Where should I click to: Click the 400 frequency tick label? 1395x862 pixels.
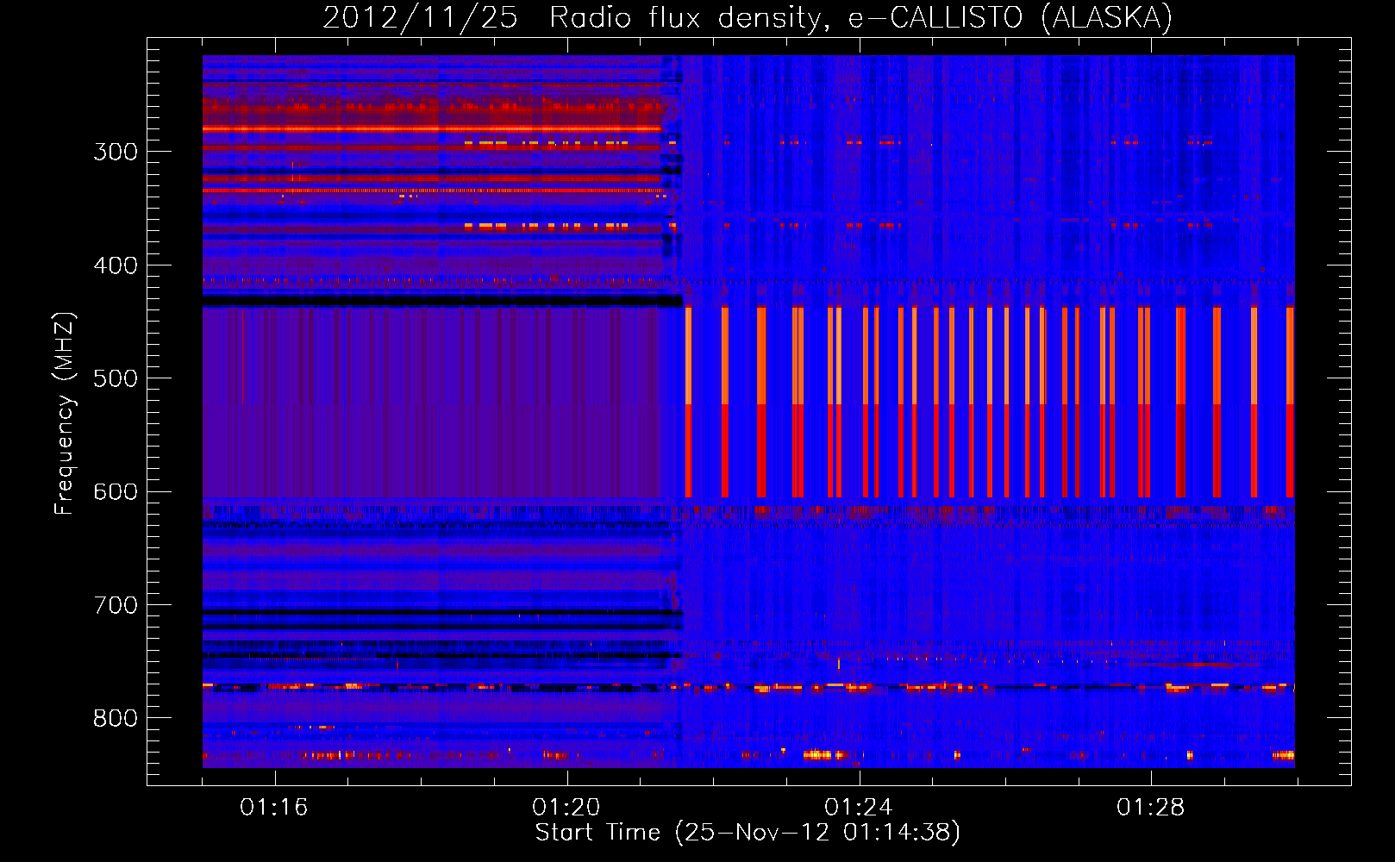click(x=116, y=265)
